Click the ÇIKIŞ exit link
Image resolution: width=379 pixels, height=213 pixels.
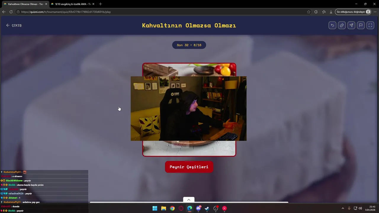coord(14,25)
